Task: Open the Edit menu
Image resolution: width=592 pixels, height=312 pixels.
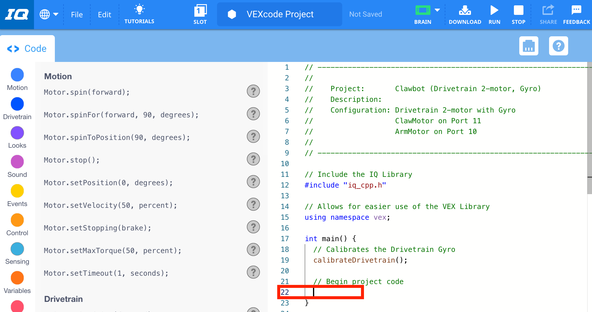Action: [104, 14]
